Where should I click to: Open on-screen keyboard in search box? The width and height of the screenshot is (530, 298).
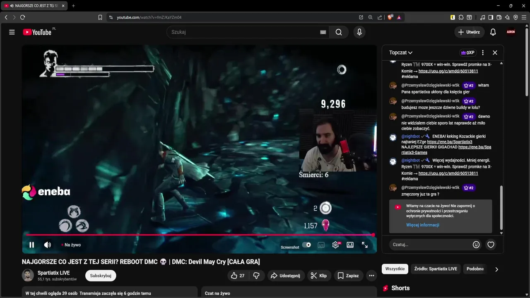coord(323,32)
